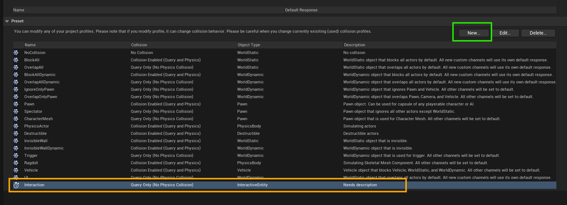
Task: Select the PhysicsActor preset name
Action: coord(36,126)
